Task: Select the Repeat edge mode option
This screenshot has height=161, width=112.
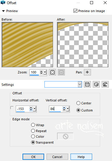Action: [33, 131]
